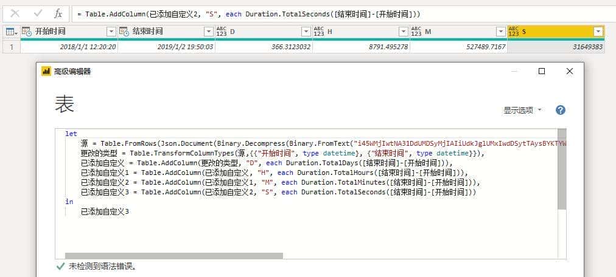Close the 高级编辑器 dialog
The width and height of the screenshot is (616, 277).
pyautogui.click(x=570, y=71)
